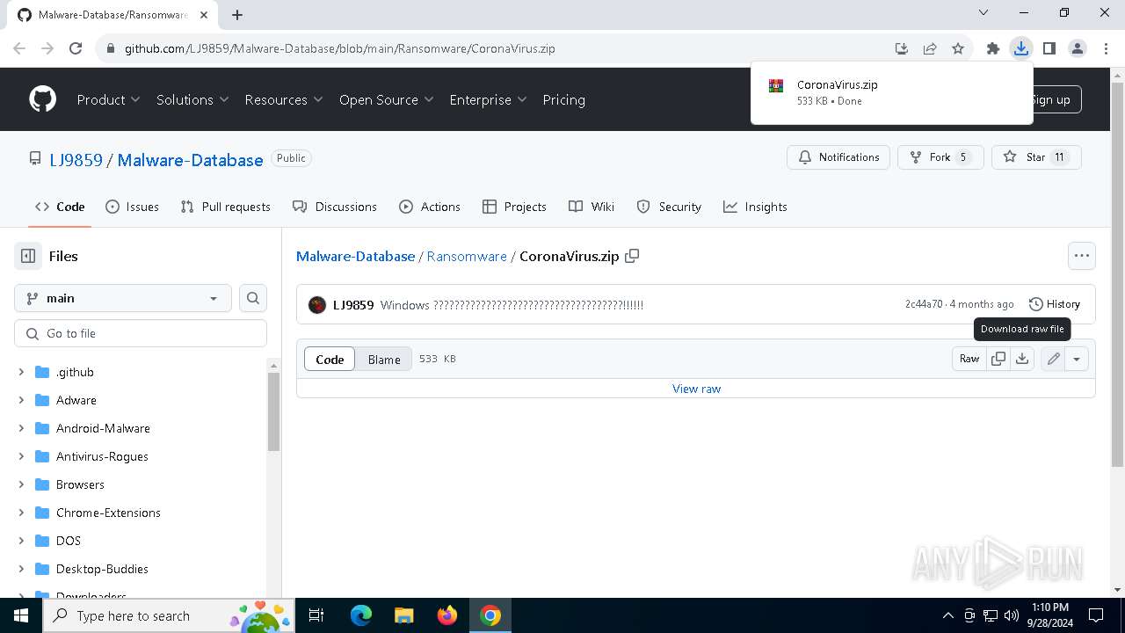Expand the Solutions menu
The width and height of the screenshot is (1125, 633).
[x=192, y=99]
